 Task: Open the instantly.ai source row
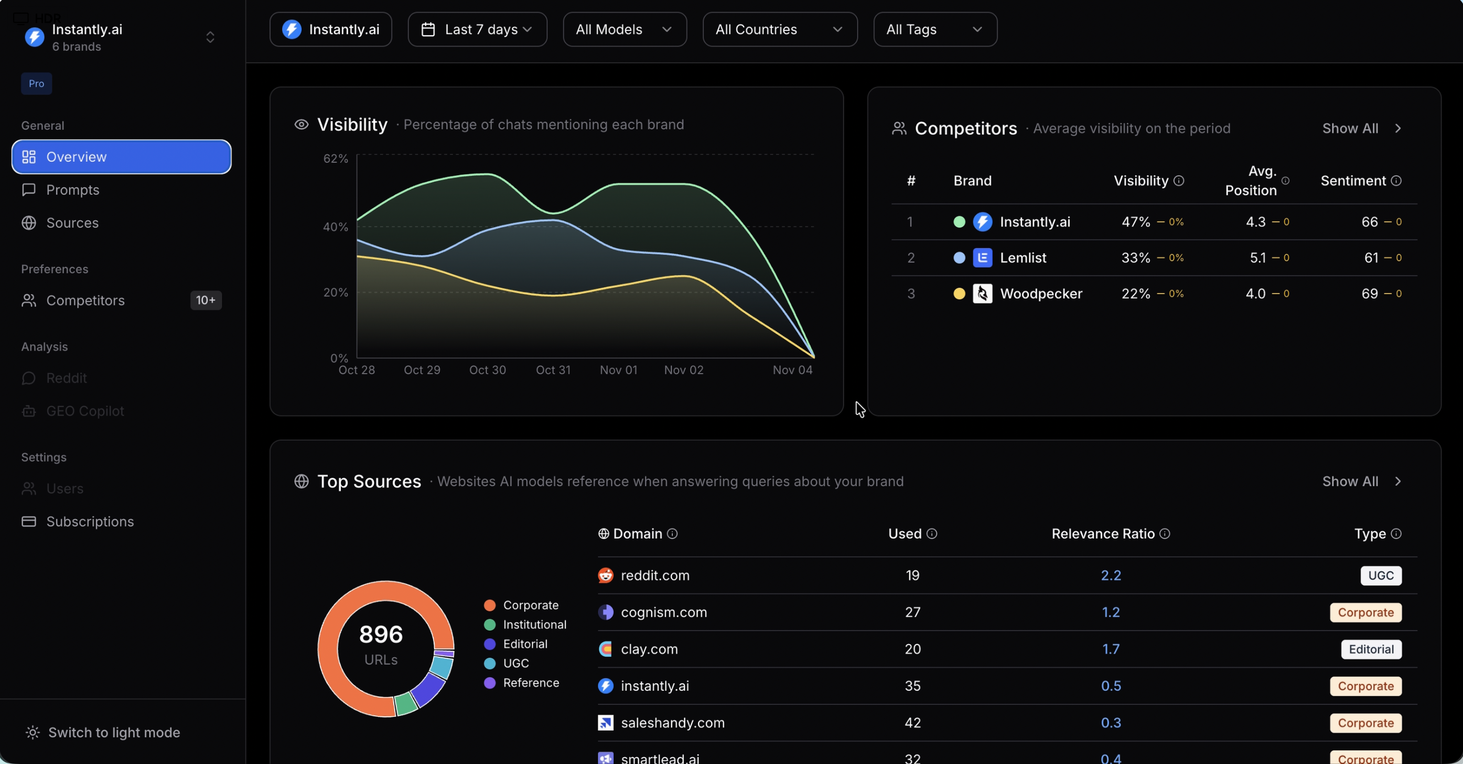pos(1007,686)
